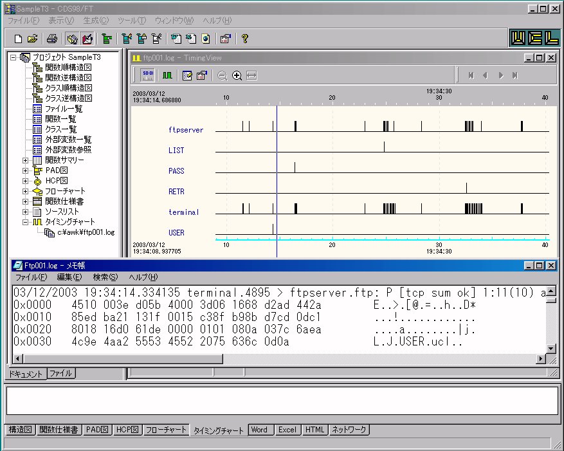The height and width of the screenshot is (451, 564).
Task: Collapse the タイミングチャート tree node
Action: (x=26, y=222)
